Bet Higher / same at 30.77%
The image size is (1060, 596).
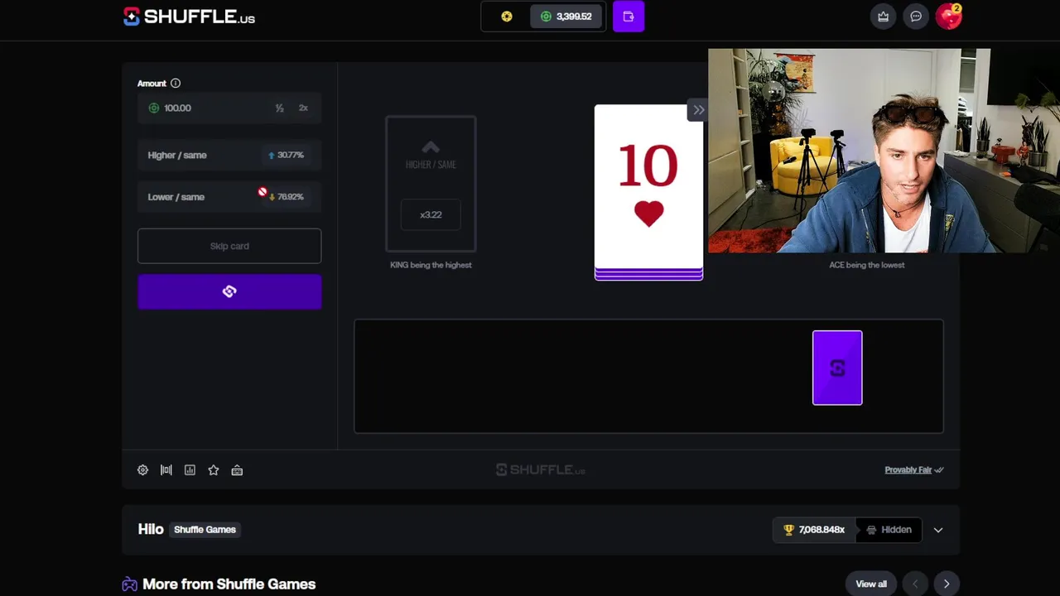(x=229, y=156)
